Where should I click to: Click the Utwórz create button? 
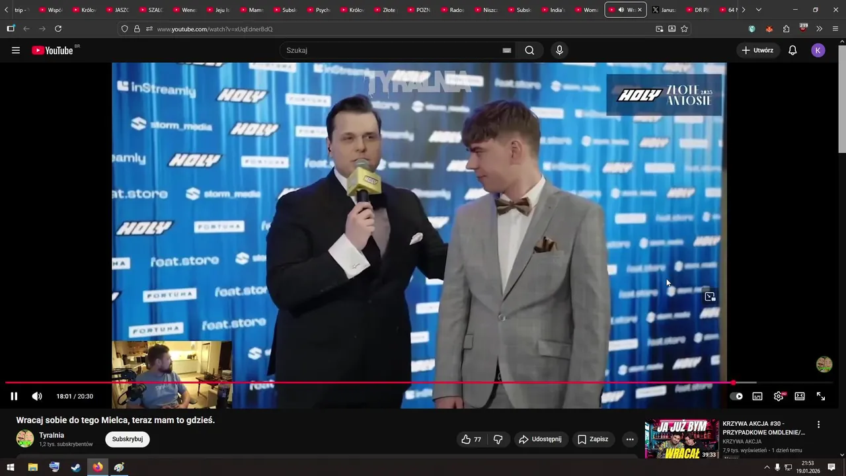(757, 50)
